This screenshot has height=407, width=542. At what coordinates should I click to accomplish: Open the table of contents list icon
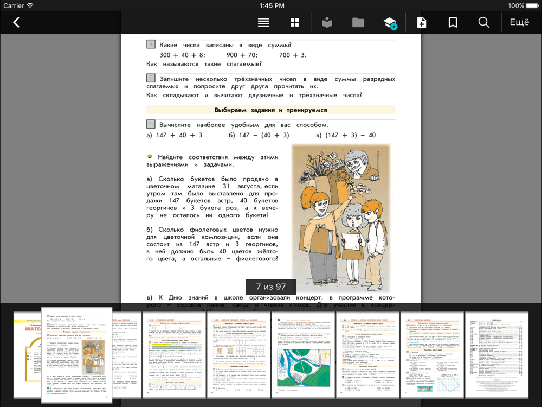[263, 22]
